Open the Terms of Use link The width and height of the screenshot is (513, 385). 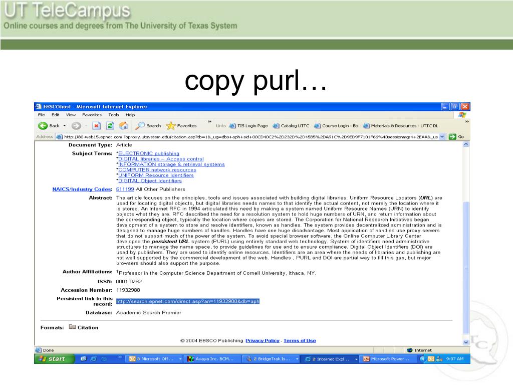300,340
